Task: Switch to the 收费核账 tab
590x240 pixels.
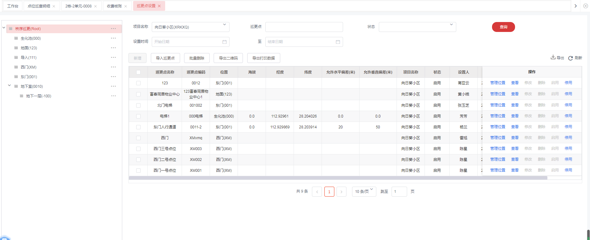Action: tap(114, 6)
